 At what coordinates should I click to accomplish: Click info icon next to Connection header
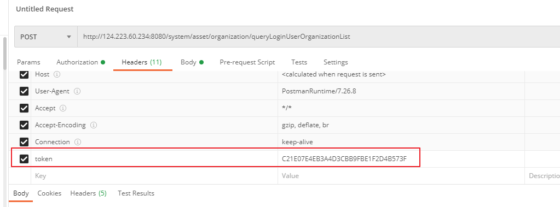[78, 142]
